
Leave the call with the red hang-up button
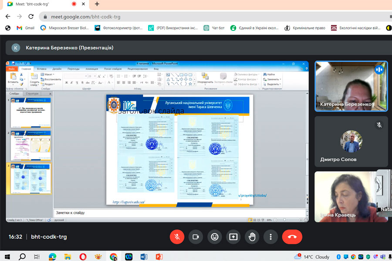tap(292, 237)
